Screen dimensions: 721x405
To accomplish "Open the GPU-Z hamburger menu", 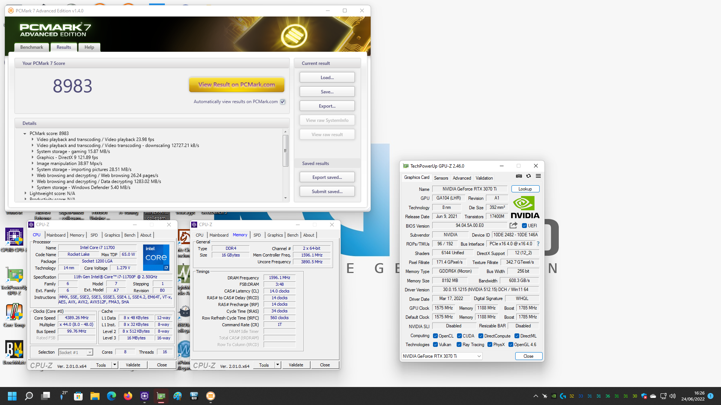I will click(538, 176).
